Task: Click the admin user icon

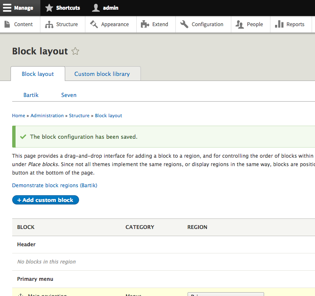Action: point(96,8)
